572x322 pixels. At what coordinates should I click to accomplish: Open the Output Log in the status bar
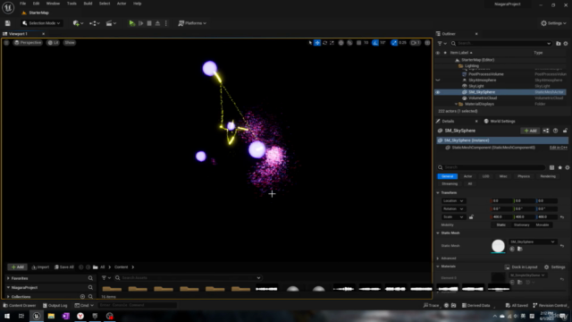pos(55,306)
